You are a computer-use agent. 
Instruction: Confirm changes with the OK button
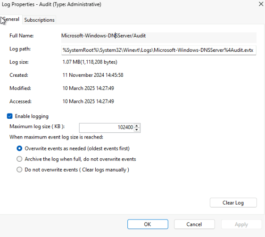(x=148, y=224)
